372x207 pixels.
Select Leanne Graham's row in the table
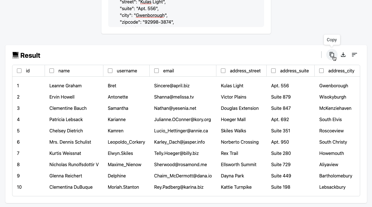coord(66,86)
